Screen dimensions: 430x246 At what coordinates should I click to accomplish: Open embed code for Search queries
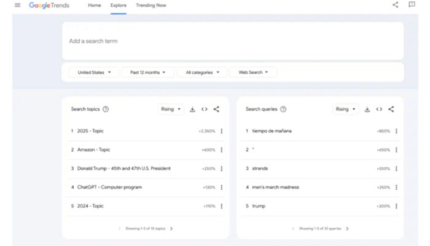coord(379,109)
